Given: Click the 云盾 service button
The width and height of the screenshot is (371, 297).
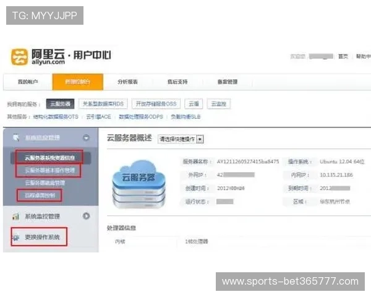Looking at the screenshot, I should pos(194,104).
